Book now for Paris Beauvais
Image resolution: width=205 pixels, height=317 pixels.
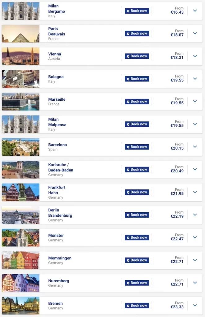[137, 33]
